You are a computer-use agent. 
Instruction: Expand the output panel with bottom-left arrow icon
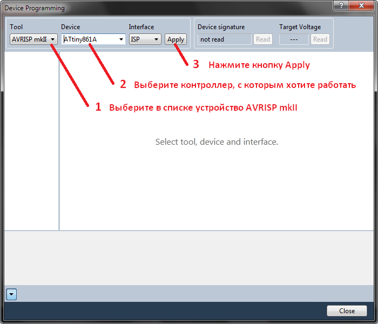pyautogui.click(x=12, y=294)
